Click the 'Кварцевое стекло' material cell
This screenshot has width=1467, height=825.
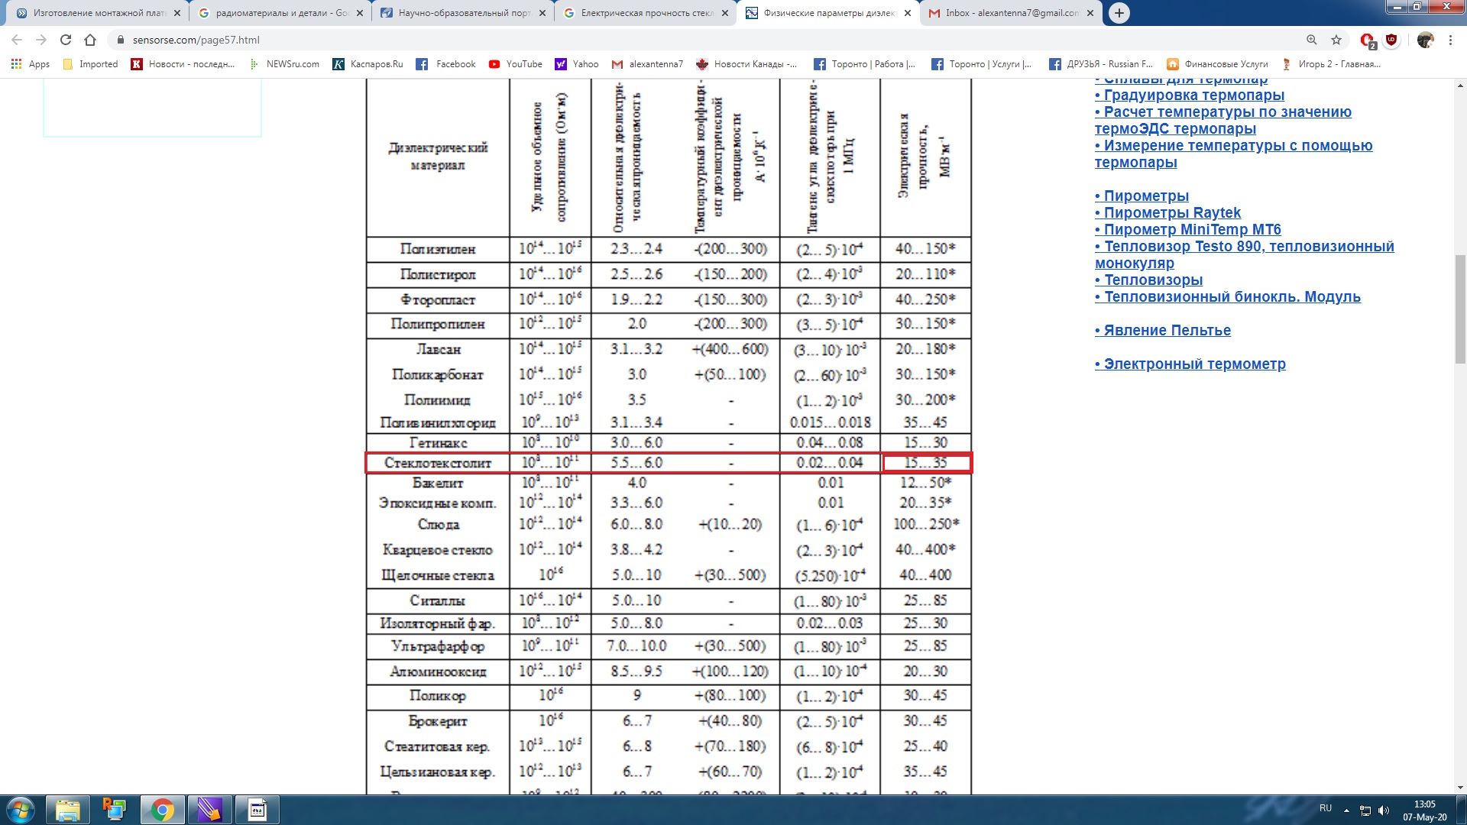pyautogui.click(x=438, y=550)
